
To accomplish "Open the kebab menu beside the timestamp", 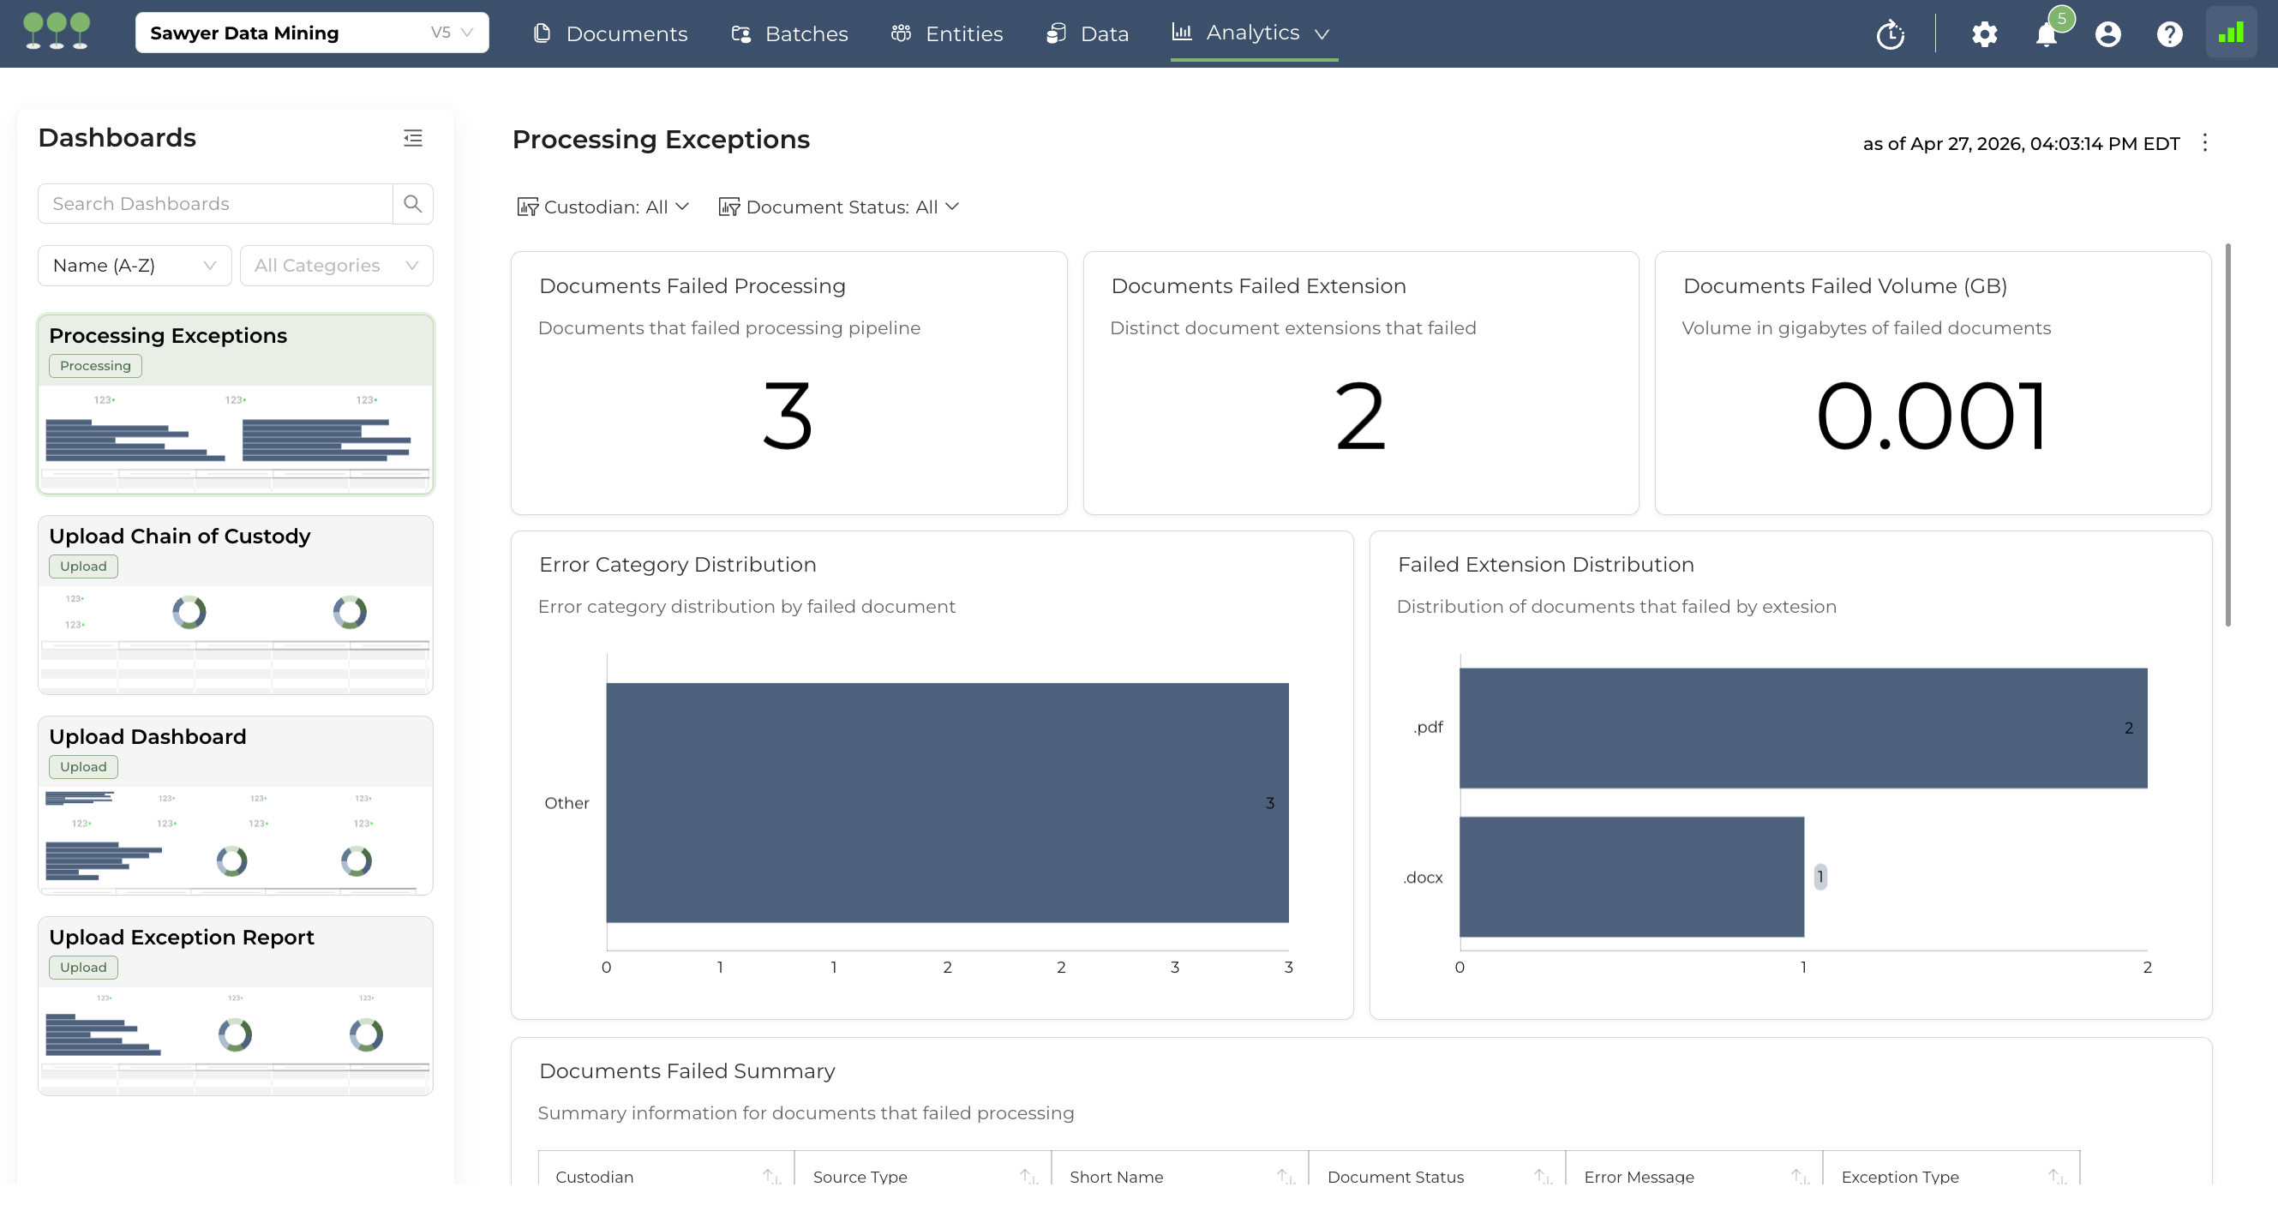I will click(2204, 142).
